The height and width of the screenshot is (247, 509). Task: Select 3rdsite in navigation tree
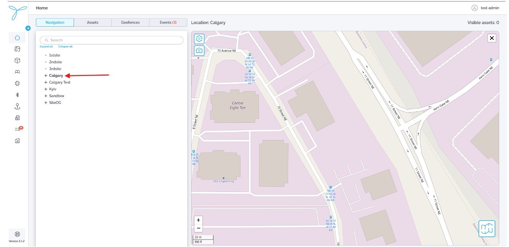[55, 69]
